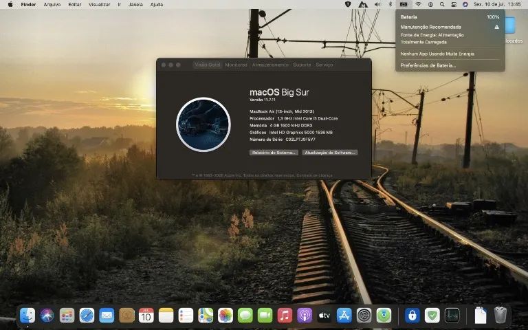The width and height of the screenshot is (528, 330).
Task: Switch to the Suporte tab
Action: click(302, 65)
